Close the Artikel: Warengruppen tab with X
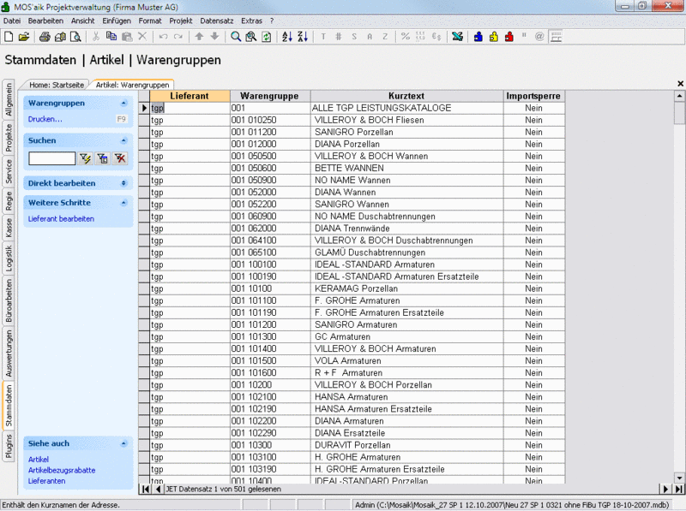 point(680,83)
